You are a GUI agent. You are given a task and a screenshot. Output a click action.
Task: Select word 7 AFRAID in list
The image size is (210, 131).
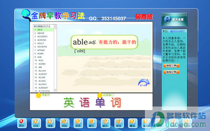[43, 50]
